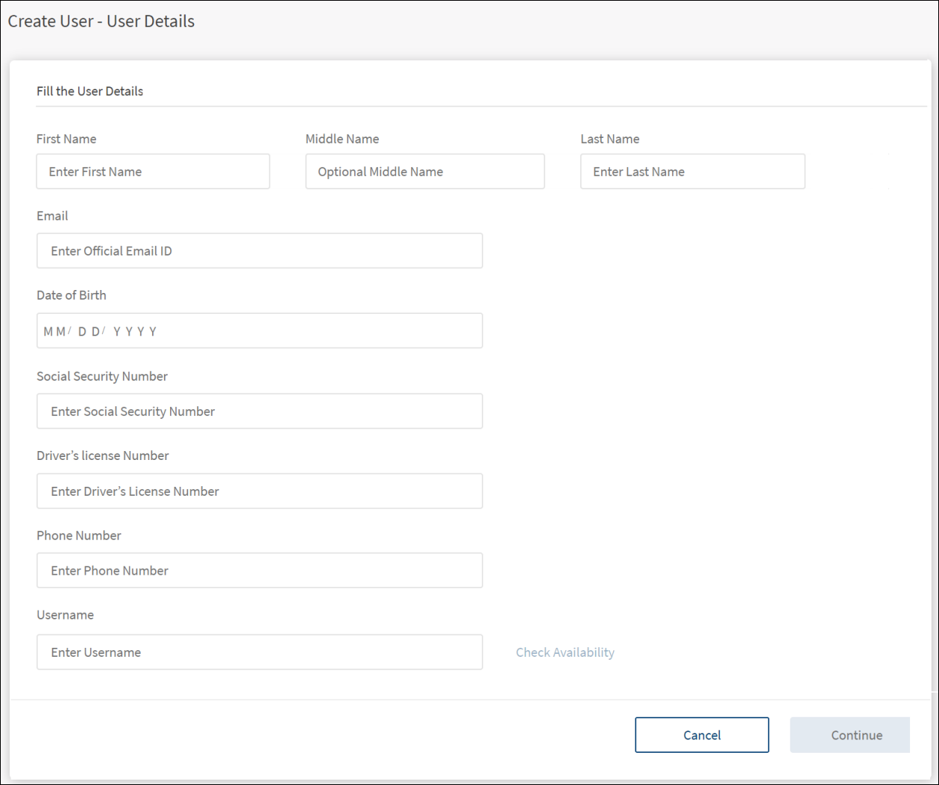Screen dimensions: 939x785
Task: Click the Fill the User Details heading
Action: [x=89, y=91]
